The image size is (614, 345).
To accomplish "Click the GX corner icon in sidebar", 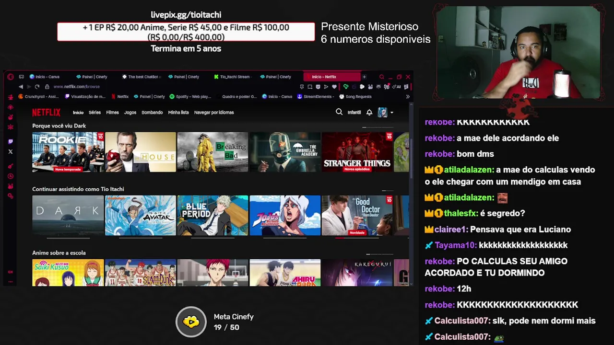I will pyautogui.click(x=11, y=272).
